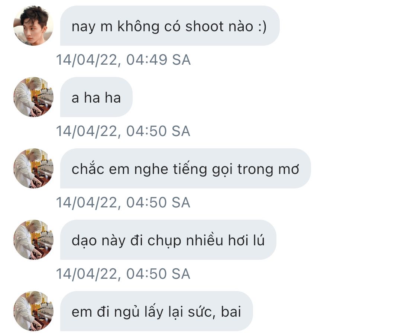The height and width of the screenshot is (336, 418).
Task: Click the avatar next to "em đi ngủ lấy lại sức, bai"
Action: pos(33,311)
